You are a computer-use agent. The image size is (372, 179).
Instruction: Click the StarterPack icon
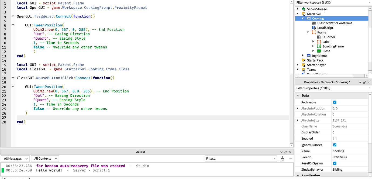[303, 60]
